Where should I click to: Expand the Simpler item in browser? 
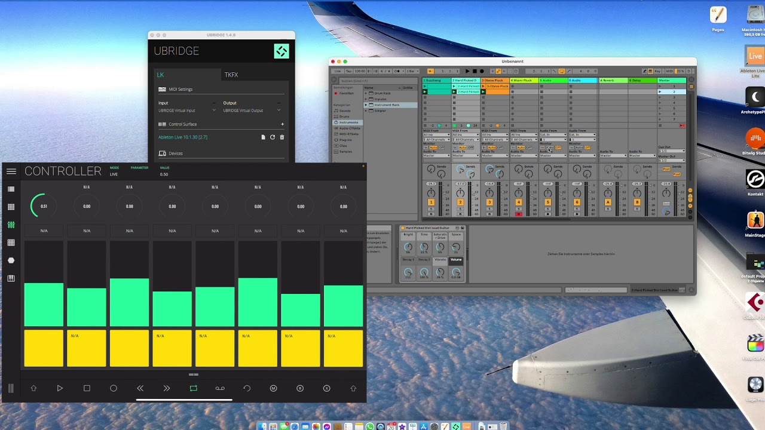pyautogui.click(x=366, y=110)
